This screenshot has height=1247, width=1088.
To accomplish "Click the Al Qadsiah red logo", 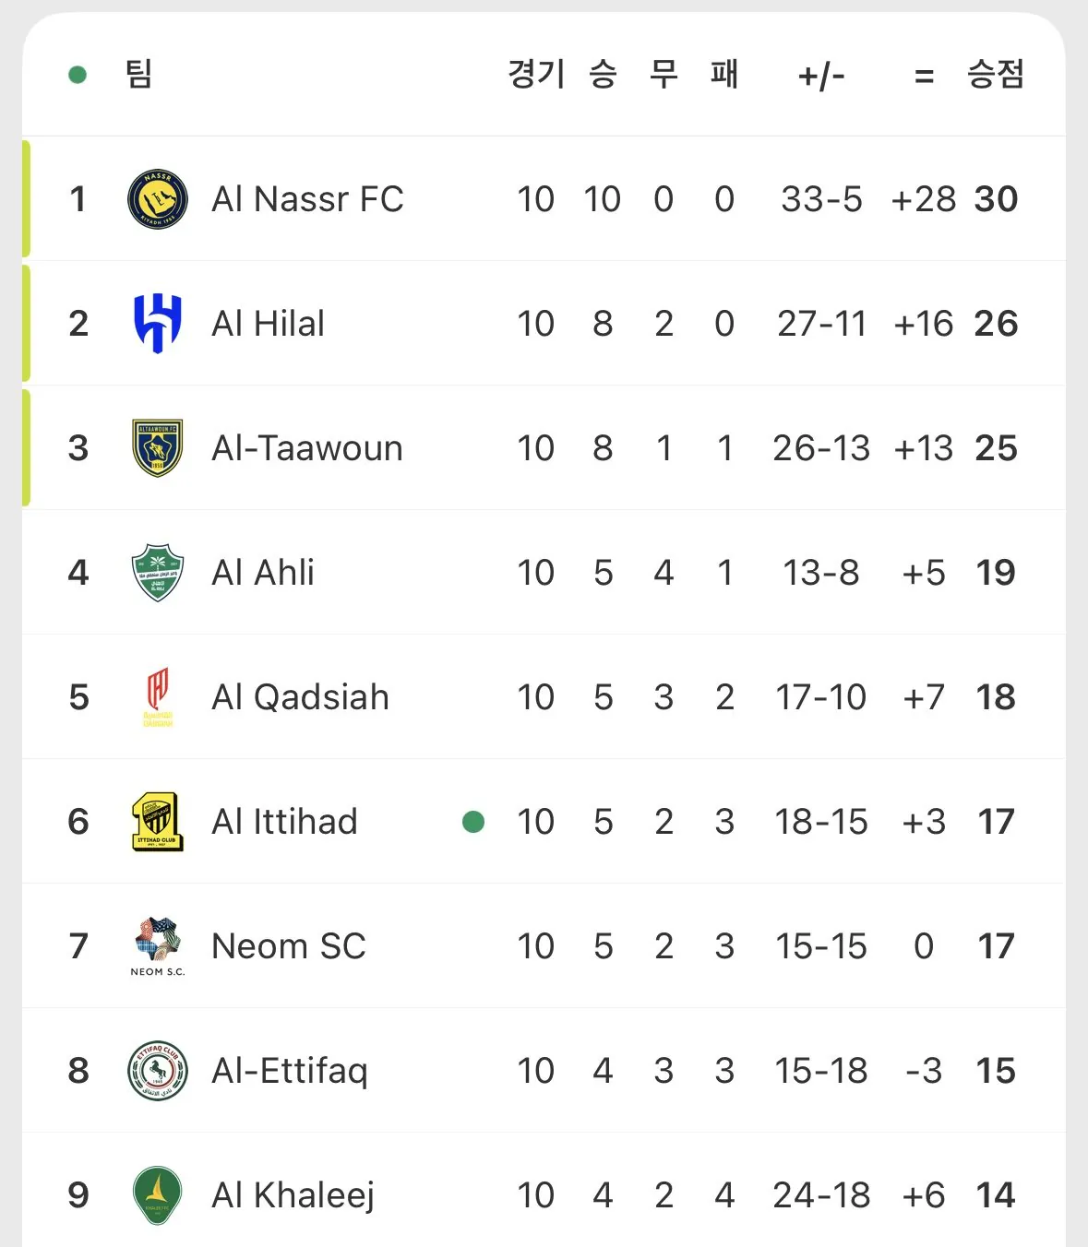I will click(158, 697).
